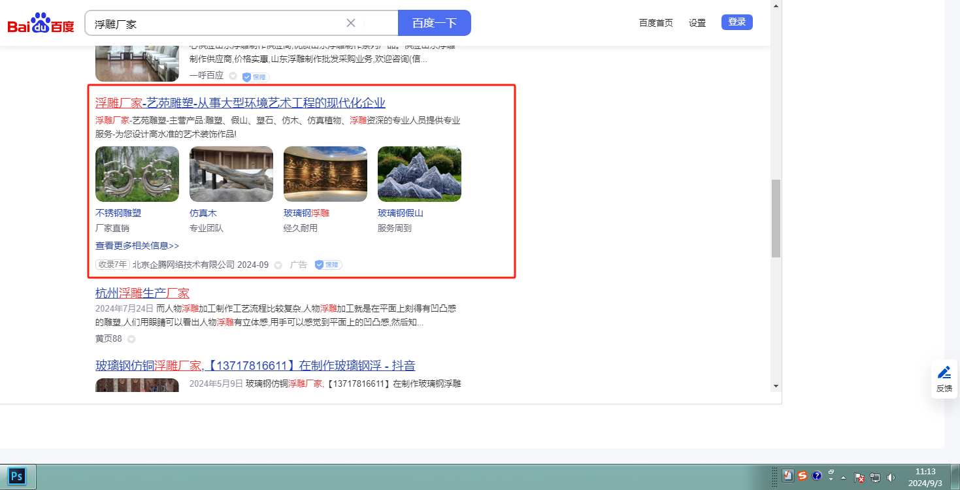Screen dimensions: 960x490
Task: Click the network connection tray icon
Action: coord(875,478)
